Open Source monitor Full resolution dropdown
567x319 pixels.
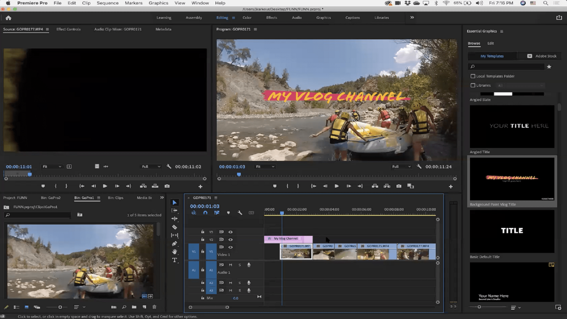click(x=151, y=167)
